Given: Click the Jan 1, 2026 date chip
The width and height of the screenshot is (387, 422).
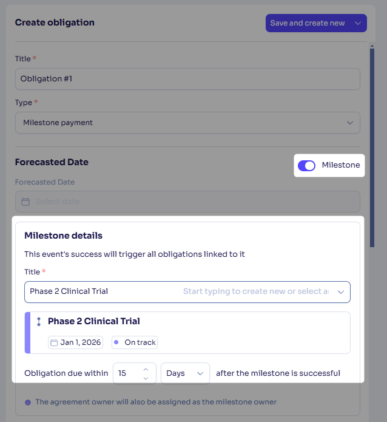Looking at the screenshot, I should coord(76,342).
